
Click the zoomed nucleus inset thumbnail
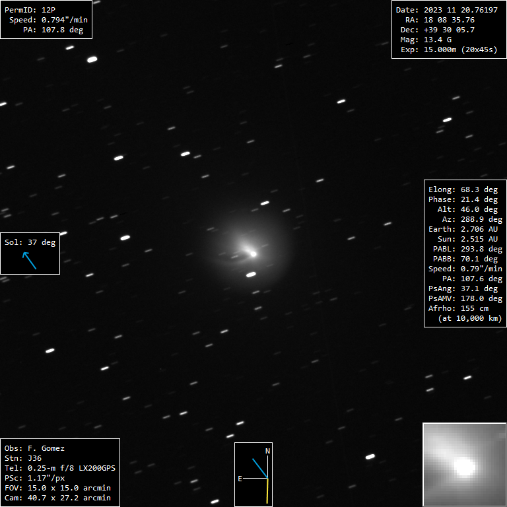pos(465,465)
